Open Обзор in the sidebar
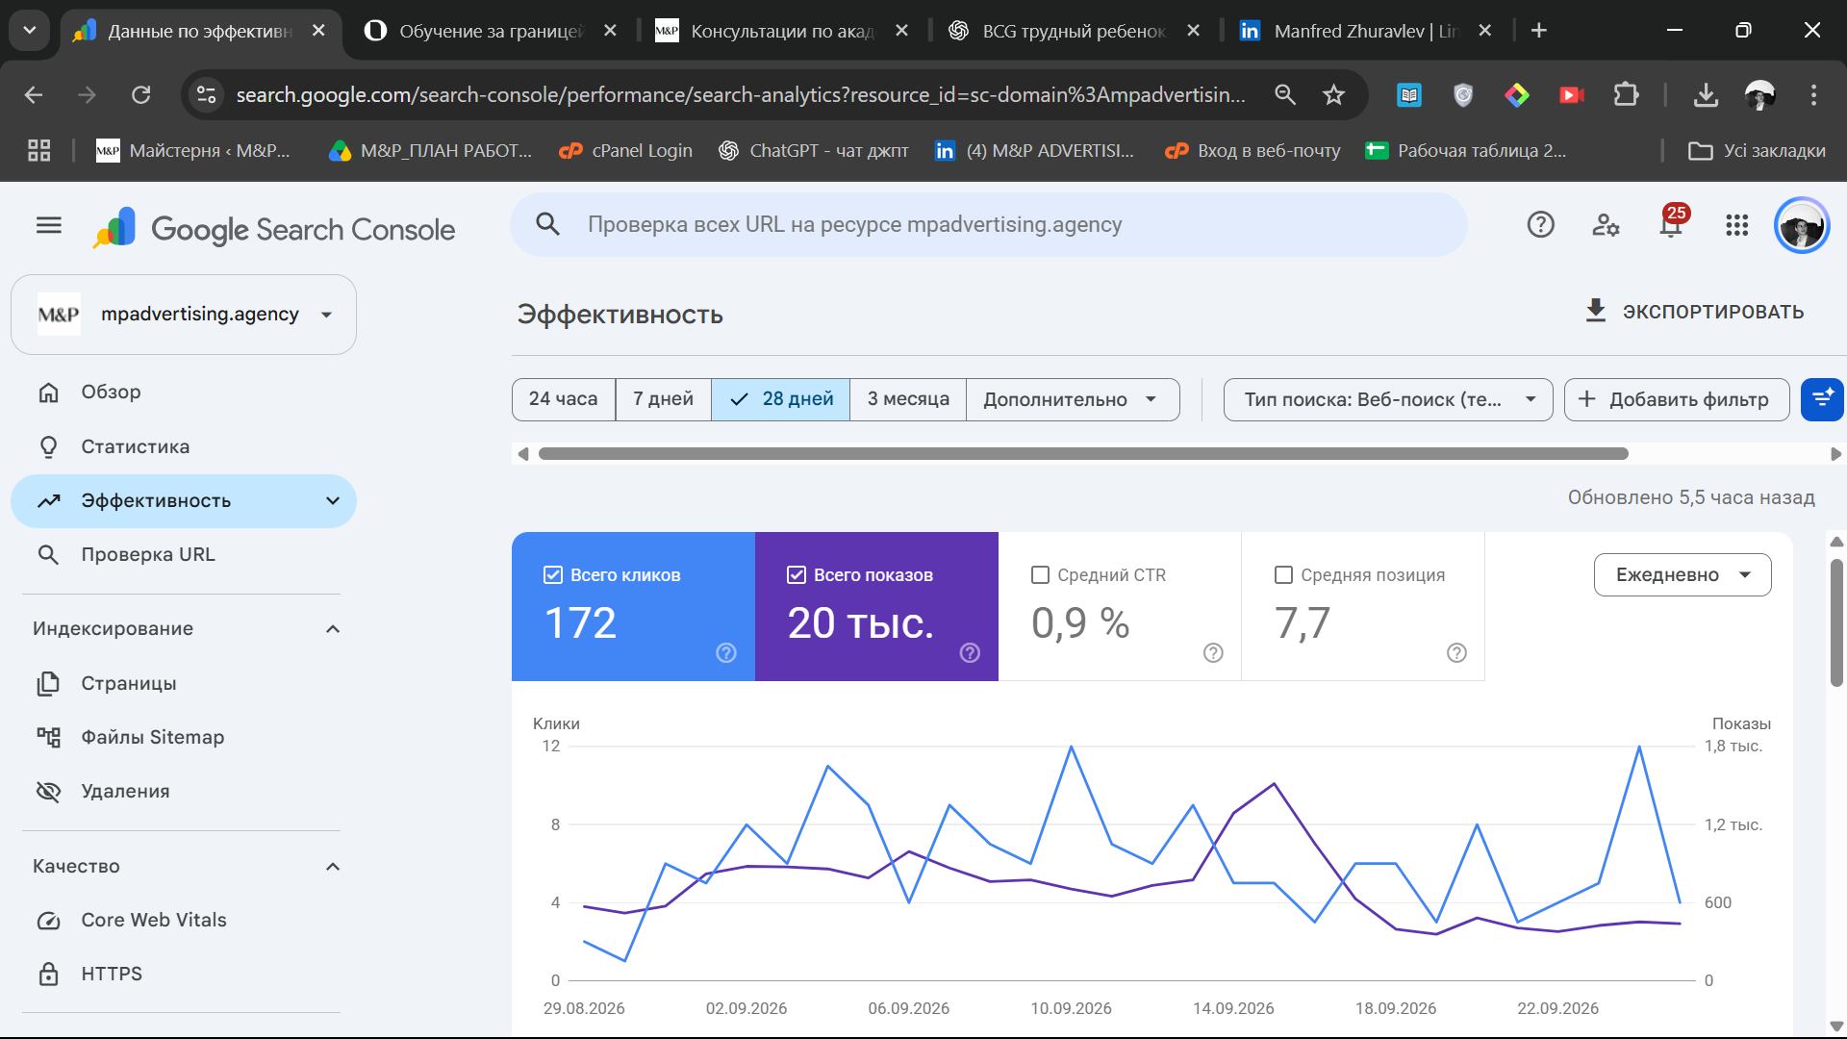Image resolution: width=1847 pixels, height=1039 pixels. click(184, 393)
